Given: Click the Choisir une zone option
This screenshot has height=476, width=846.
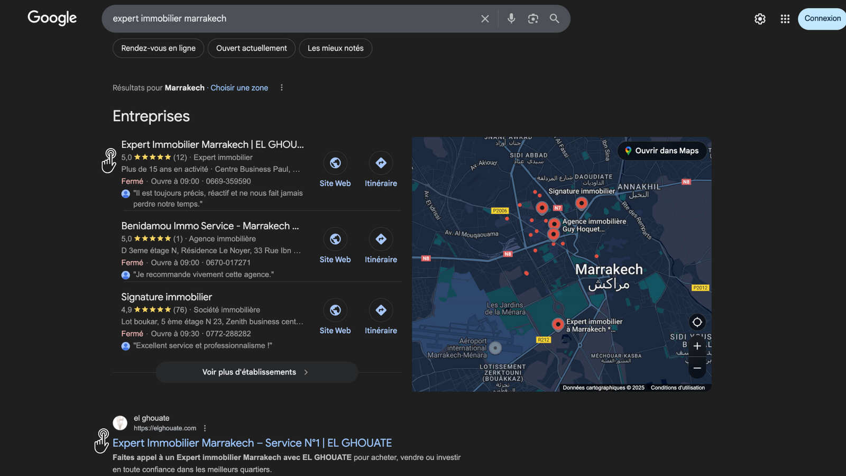Looking at the screenshot, I should (x=239, y=88).
